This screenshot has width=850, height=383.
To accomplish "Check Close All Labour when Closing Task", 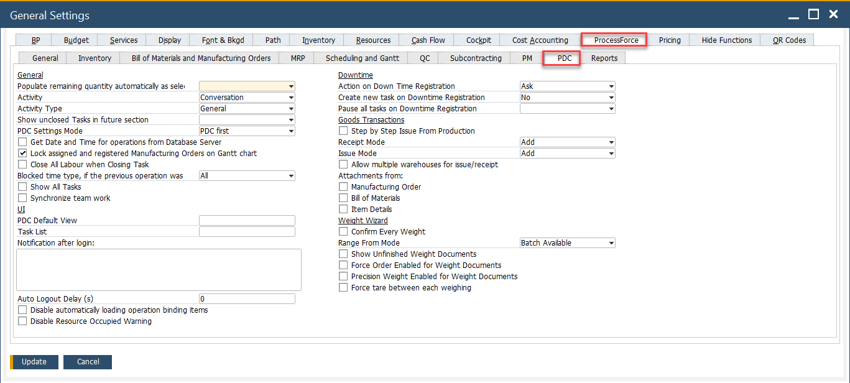I will tap(22, 164).
